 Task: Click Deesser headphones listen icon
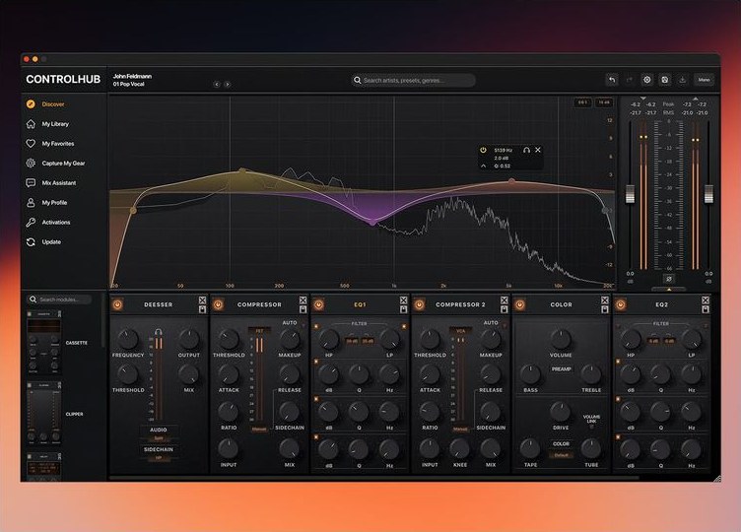click(x=159, y=332)
